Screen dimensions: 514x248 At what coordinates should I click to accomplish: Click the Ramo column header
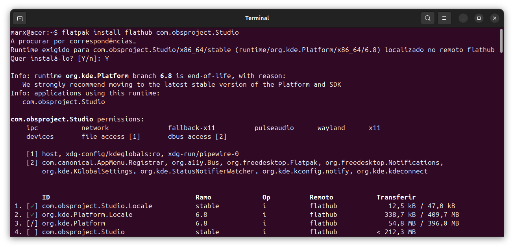click(203, 197)
